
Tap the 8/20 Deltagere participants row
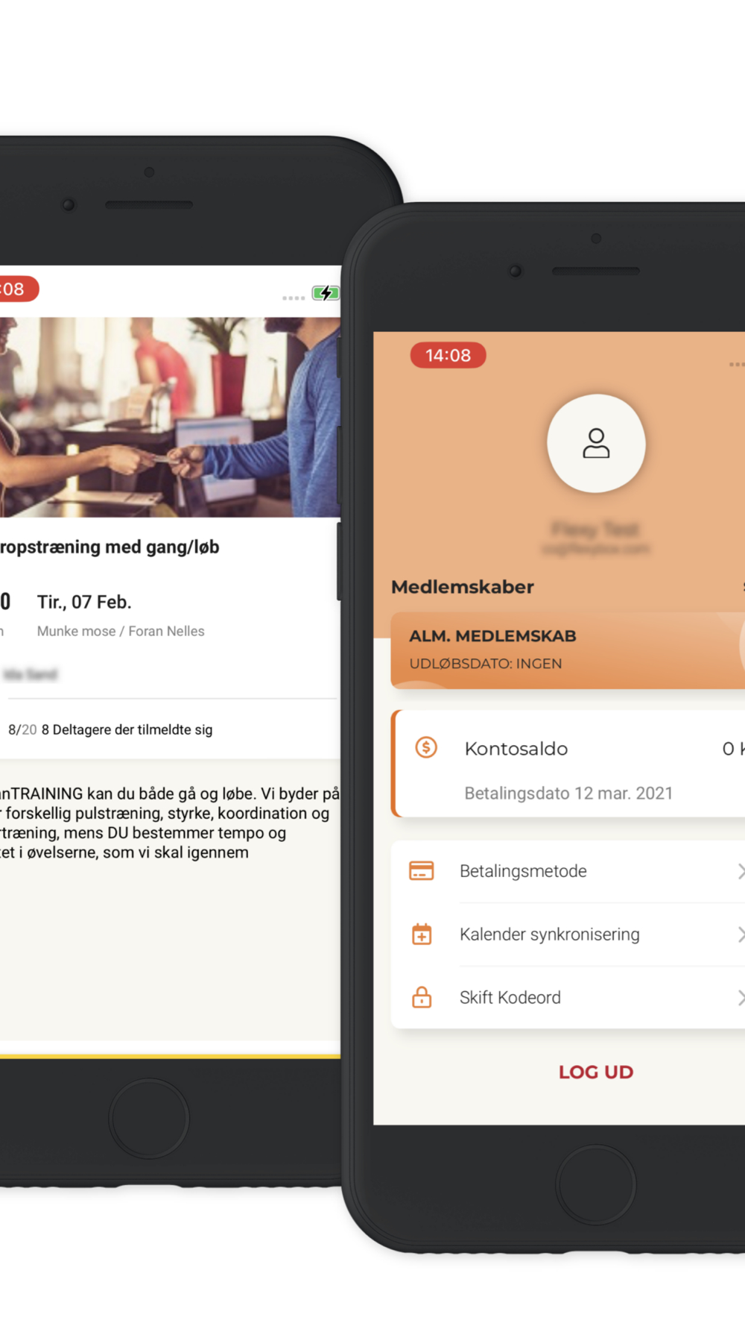[x=110, y=729]
